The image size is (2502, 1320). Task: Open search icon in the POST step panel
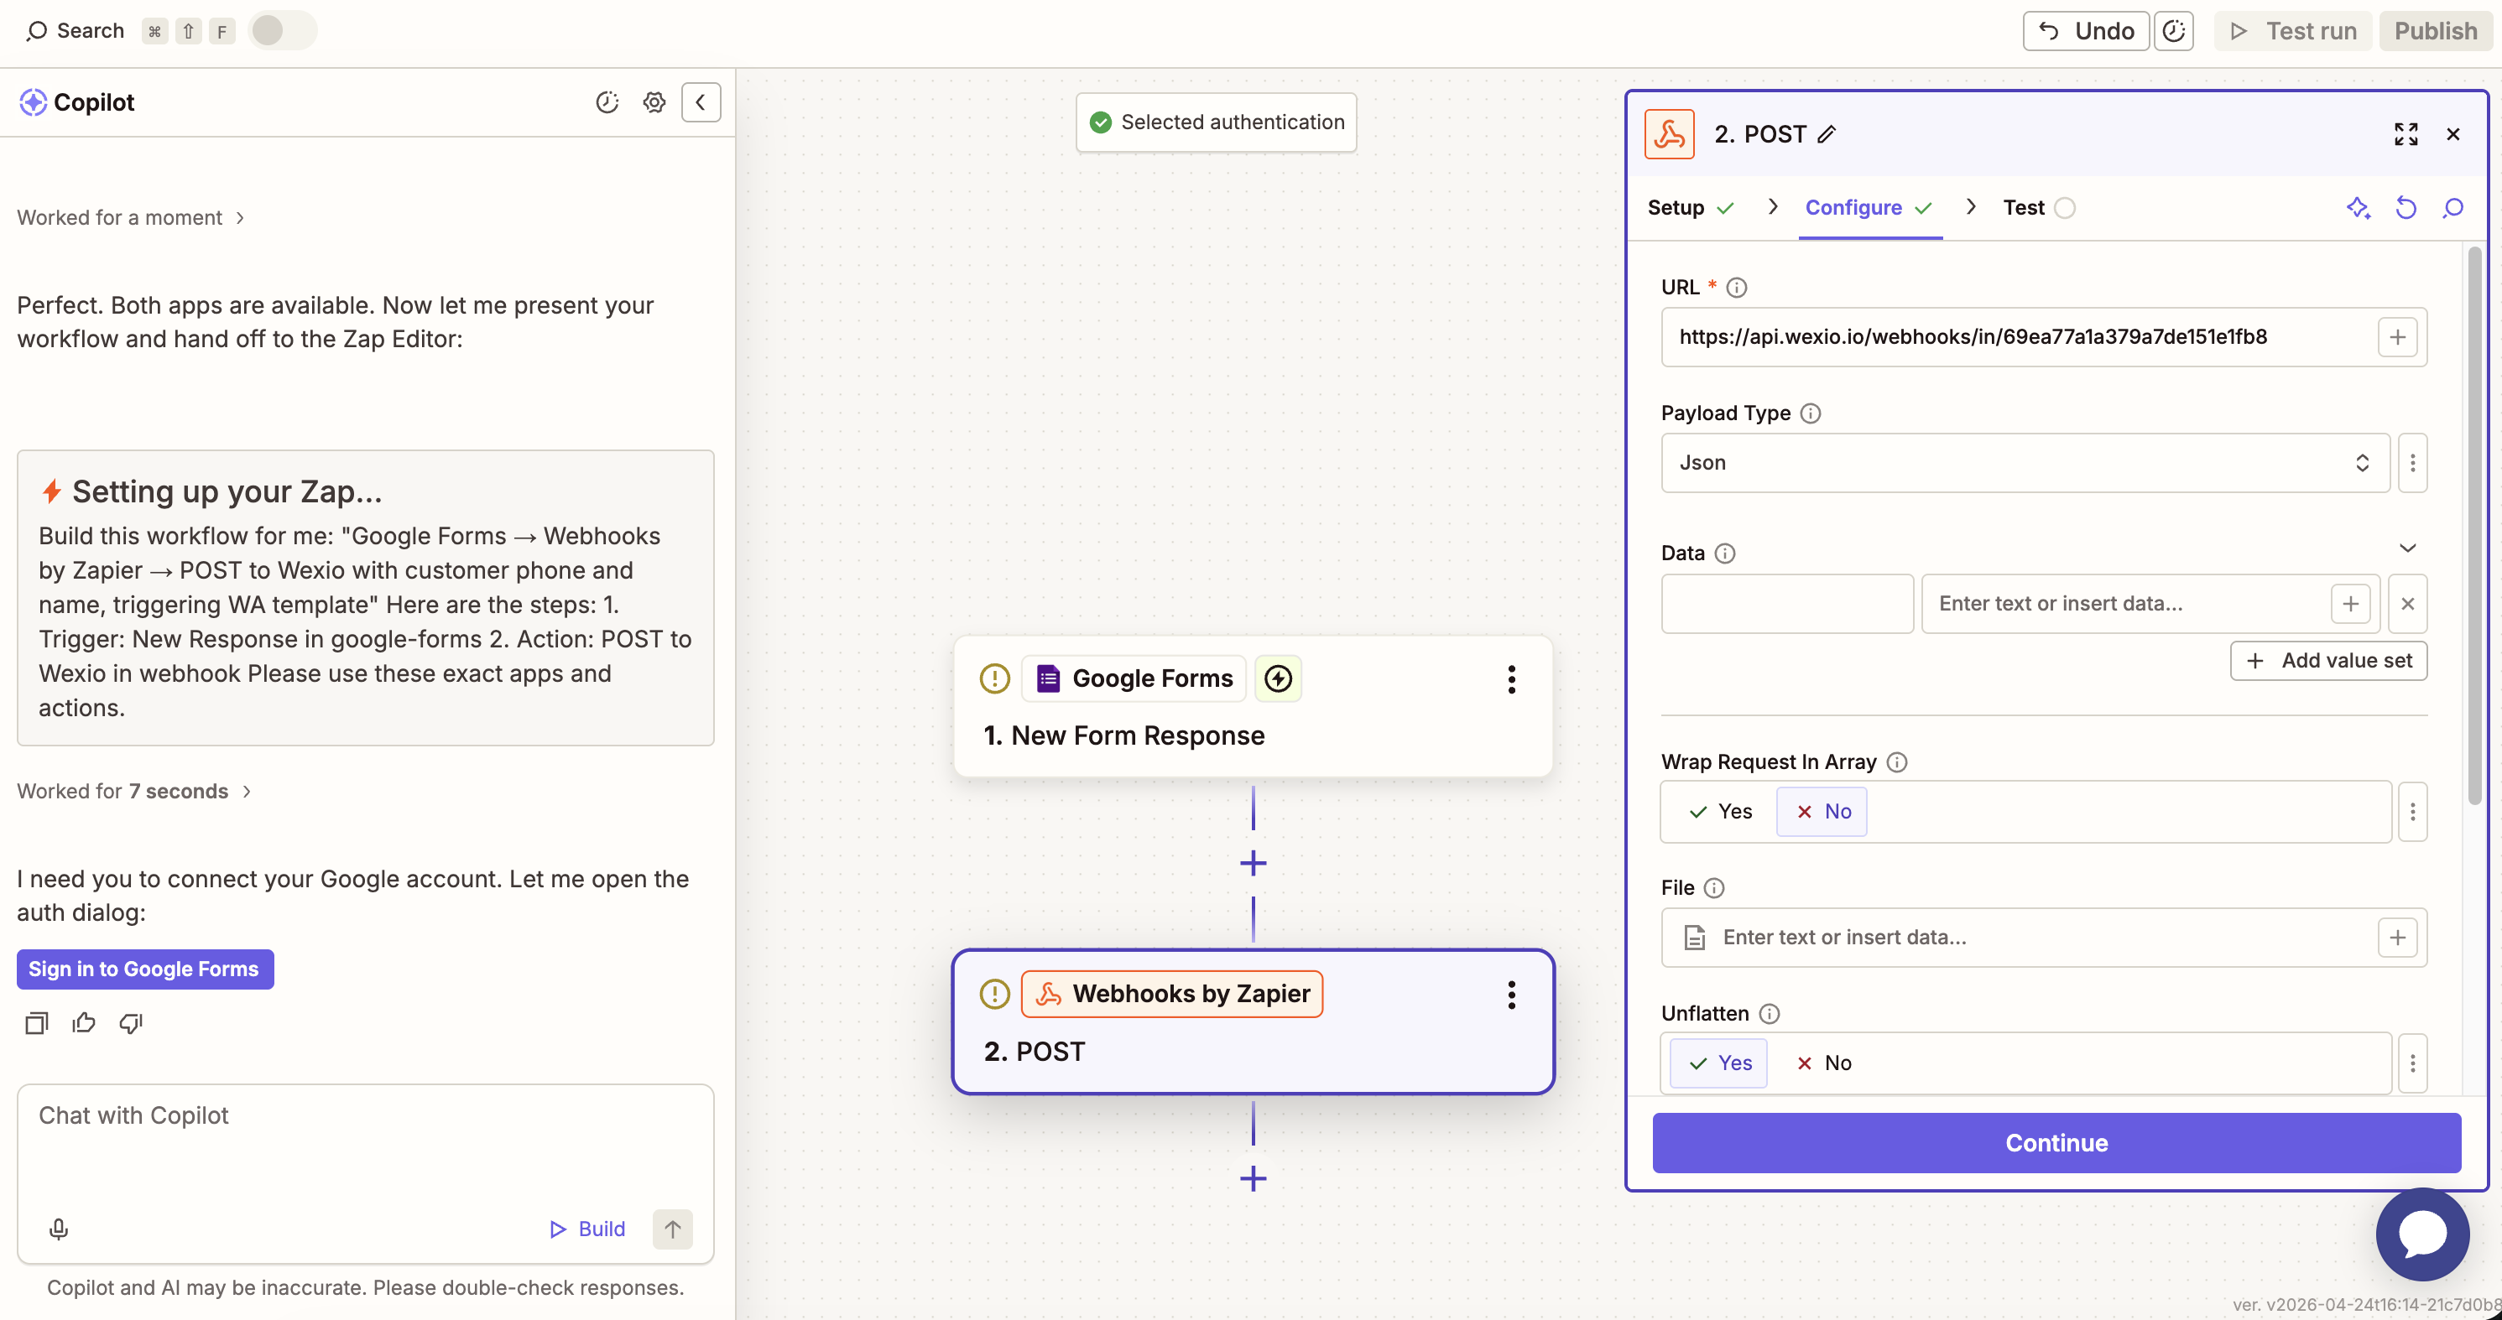tap(2452, 208)
